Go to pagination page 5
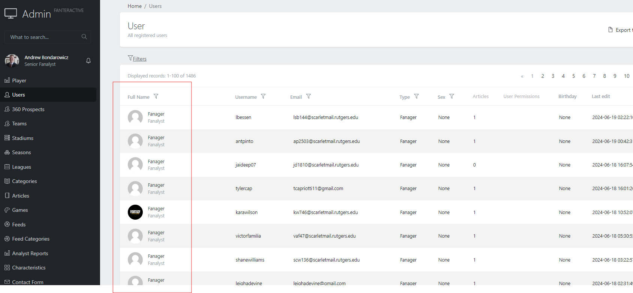 pos(573,76)
